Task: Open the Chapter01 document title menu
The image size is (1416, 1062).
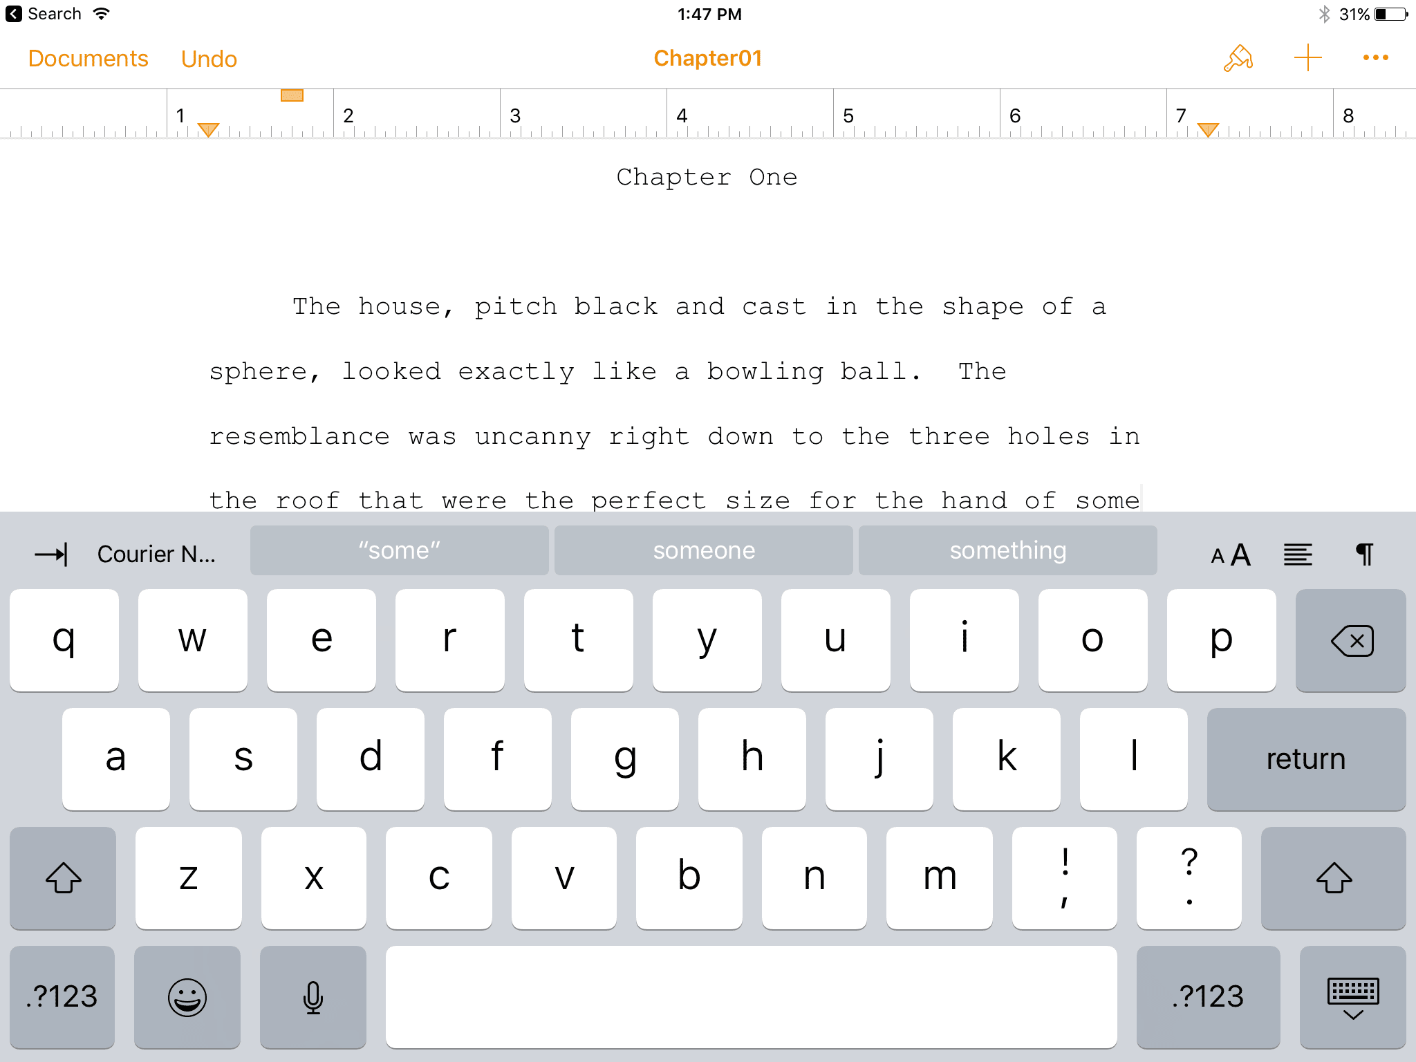Action: pos(707,58)
